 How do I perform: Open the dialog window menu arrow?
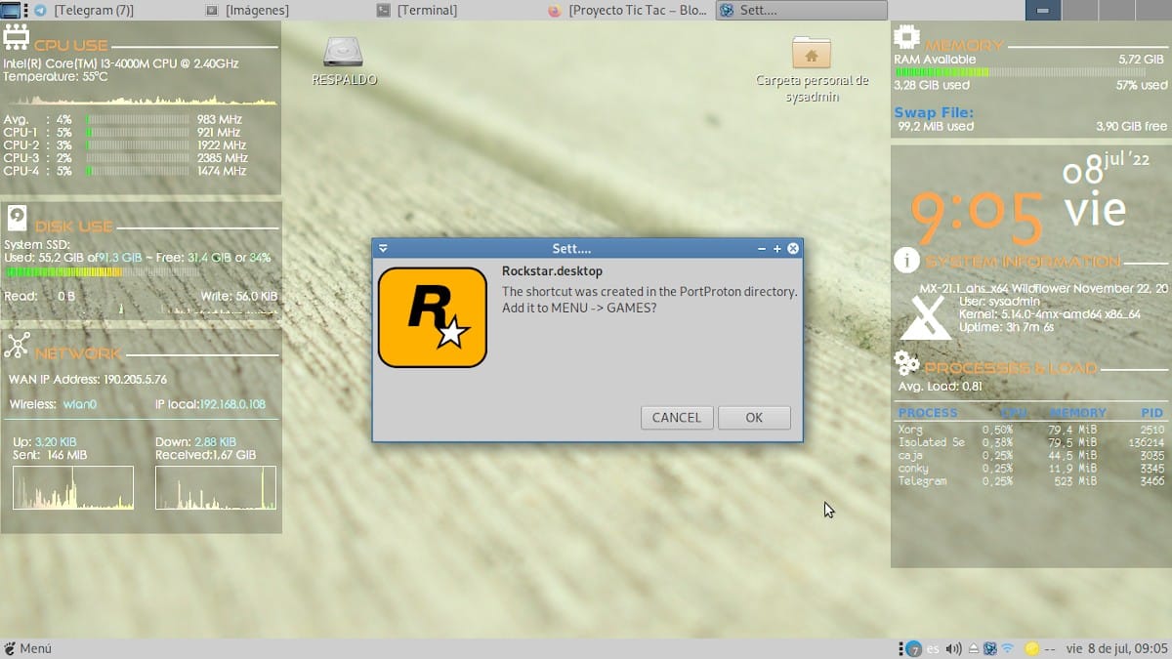383,249
